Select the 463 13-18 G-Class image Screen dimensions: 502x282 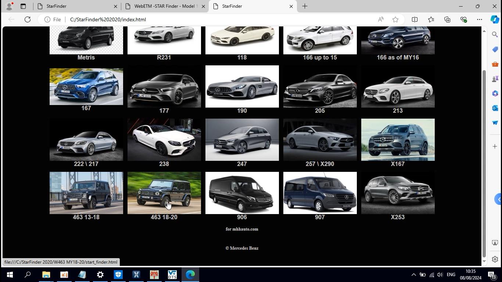point(86,193)
